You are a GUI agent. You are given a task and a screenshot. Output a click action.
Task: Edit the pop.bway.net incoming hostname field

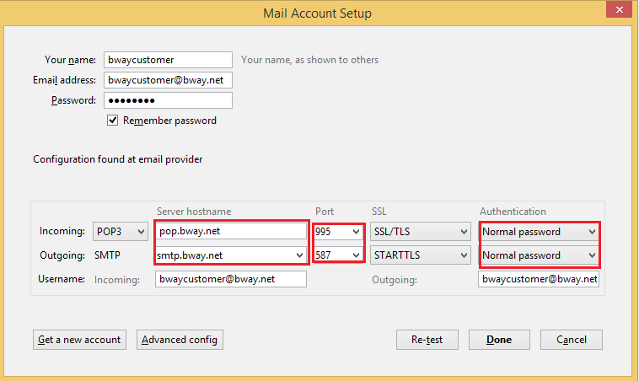coord(231,231)
